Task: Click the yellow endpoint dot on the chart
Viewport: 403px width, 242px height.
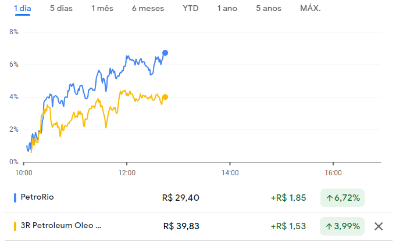Action: click(165, 97)
